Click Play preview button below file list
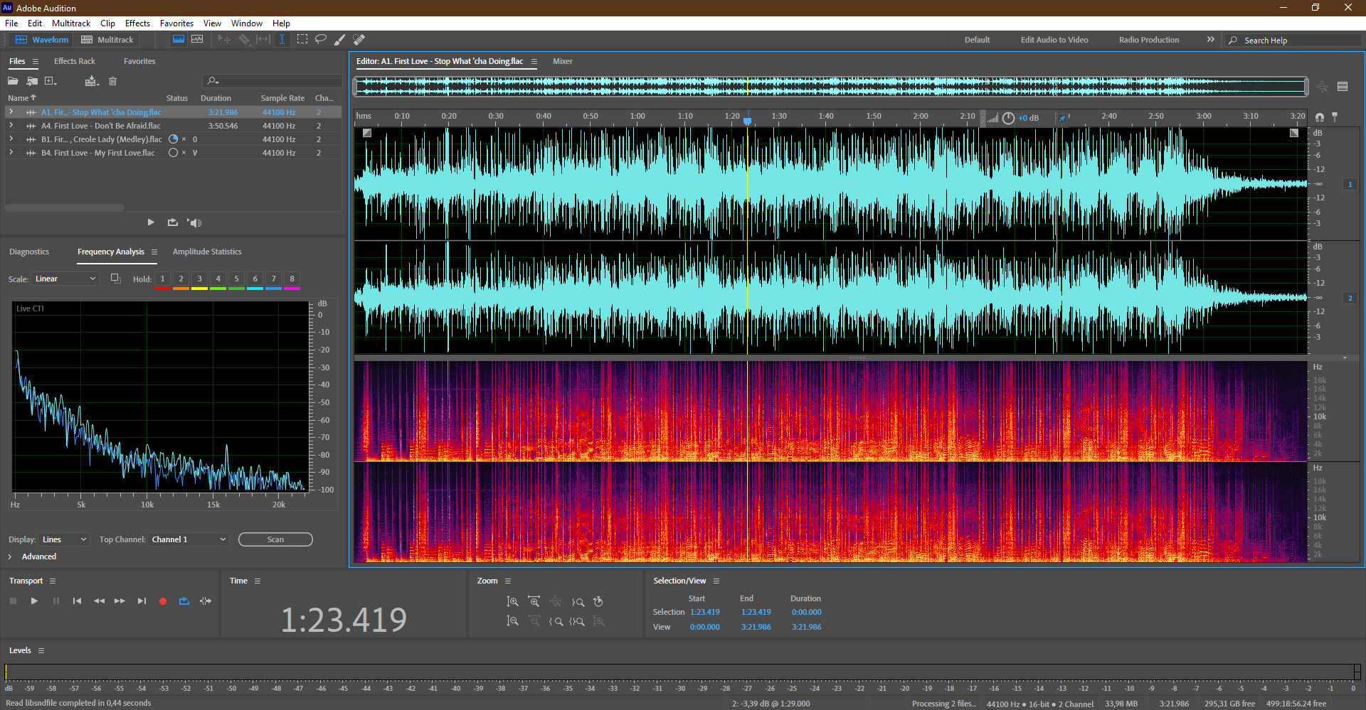This screenshot has height=710, width=1366. coord(151,222)
